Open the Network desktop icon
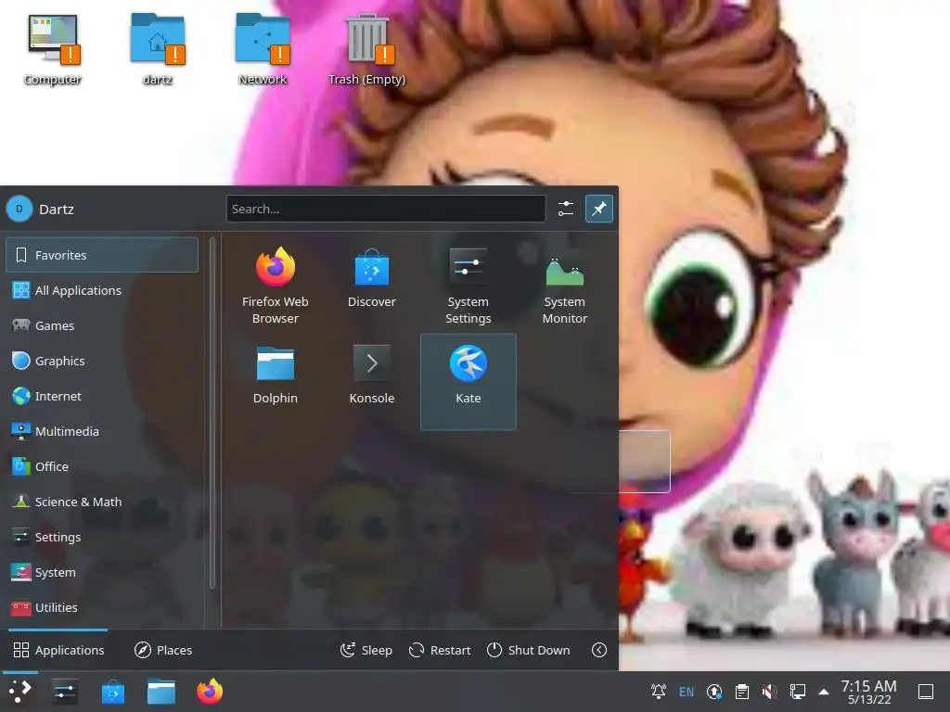 tap(263, 50)
